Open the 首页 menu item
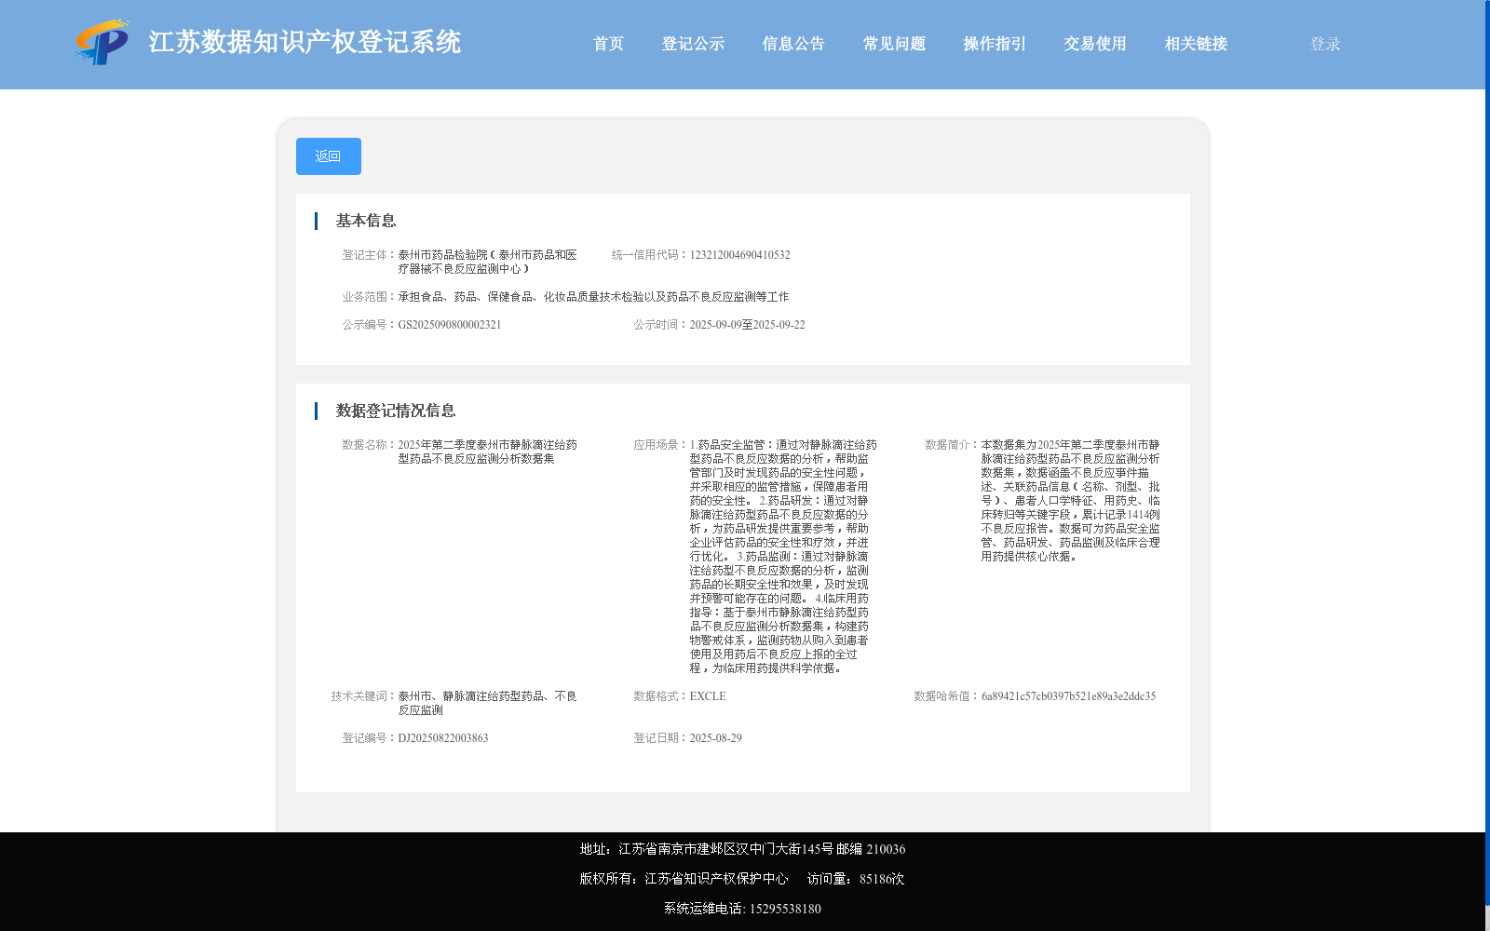 (608, 44)
